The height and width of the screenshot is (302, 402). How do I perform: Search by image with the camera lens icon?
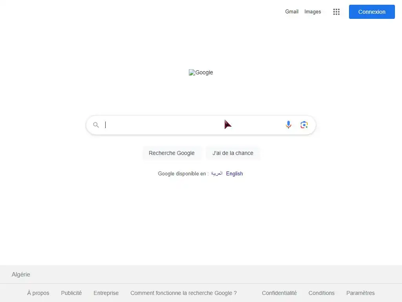pyautogui.click(x=304, y=125)
